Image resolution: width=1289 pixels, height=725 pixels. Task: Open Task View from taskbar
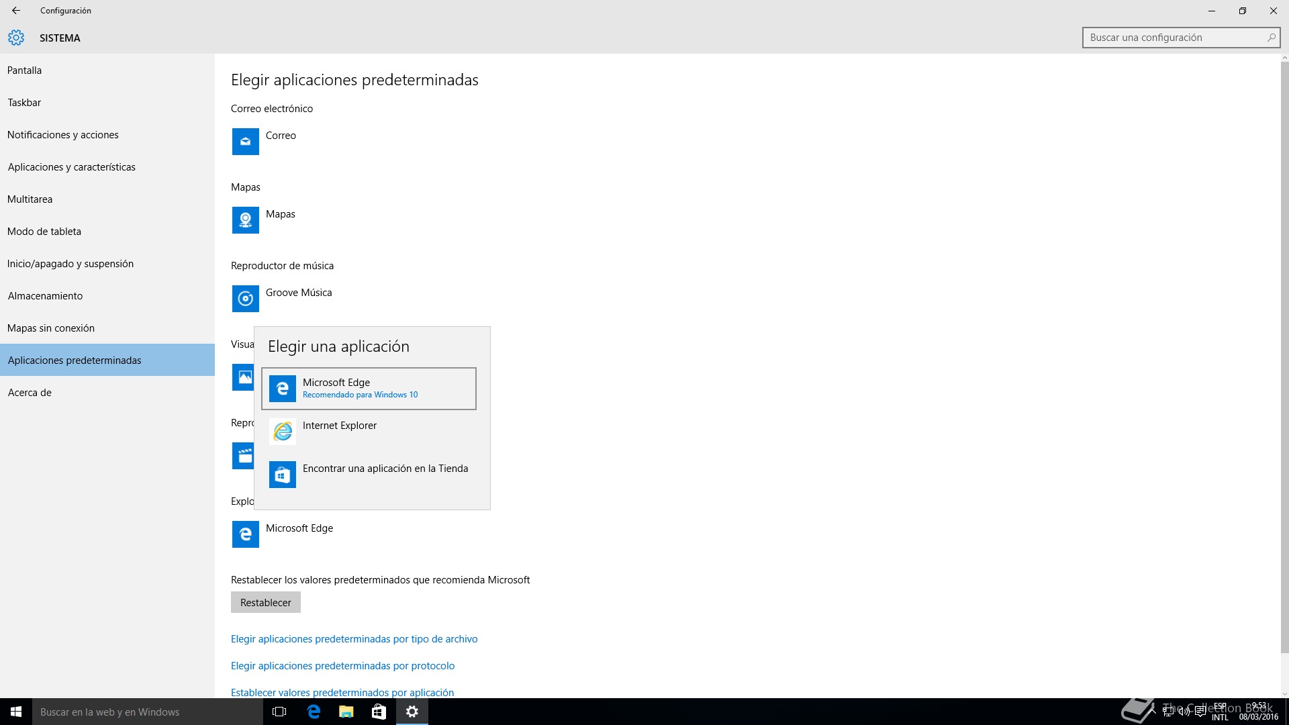(279, 712)
